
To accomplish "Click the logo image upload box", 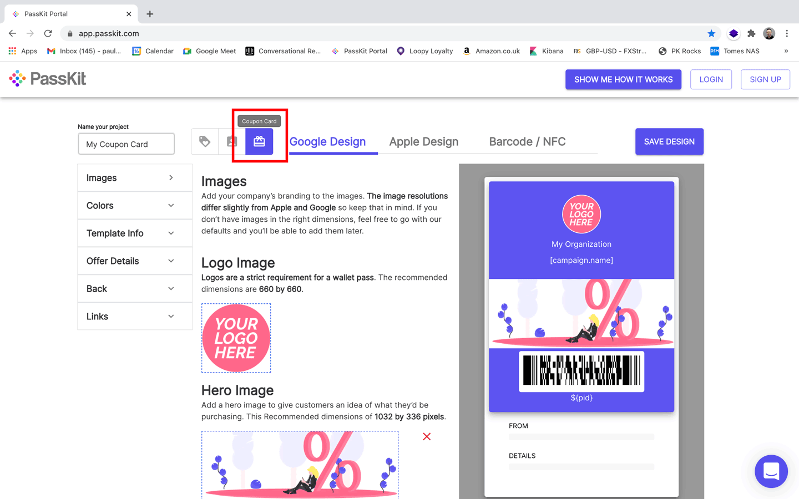I will 236,338.
